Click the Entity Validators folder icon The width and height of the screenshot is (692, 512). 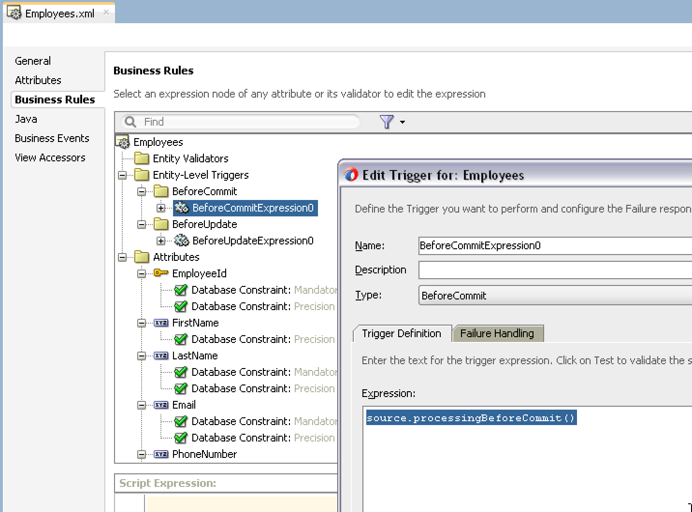pos(142,158)
